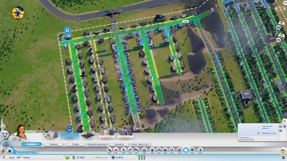Open the Поезда transport tab
Viewport: 287px width, 161px height.
pos(75,144)
